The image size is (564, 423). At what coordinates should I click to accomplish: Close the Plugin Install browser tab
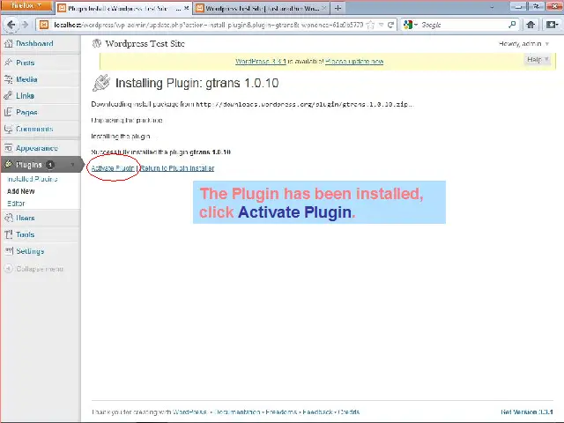pyautogui.click(x=186, y=8)
